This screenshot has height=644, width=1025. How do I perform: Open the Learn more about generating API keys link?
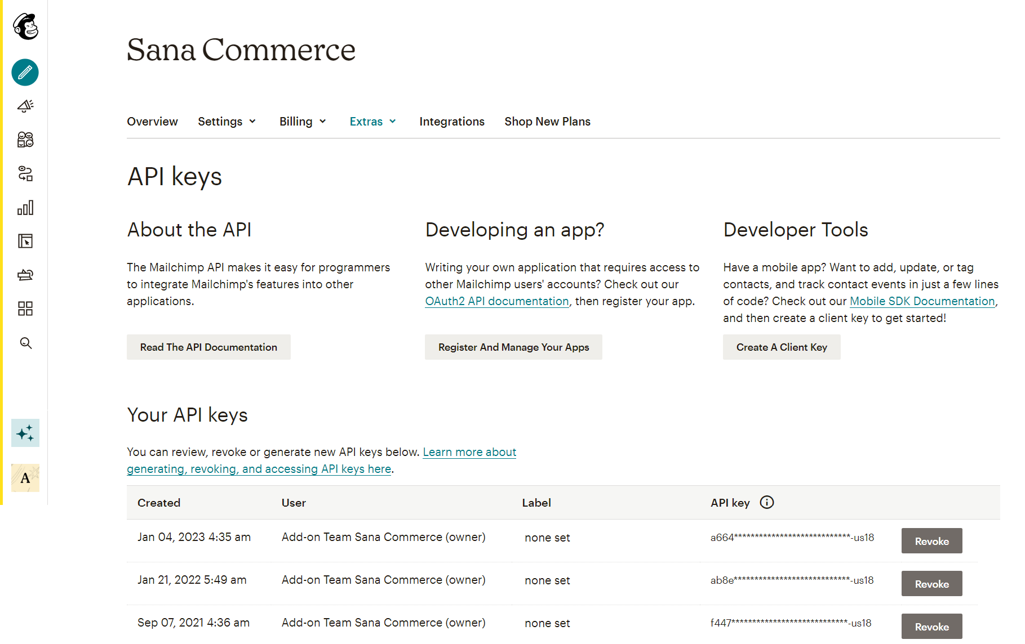click(x=322, y=460)
